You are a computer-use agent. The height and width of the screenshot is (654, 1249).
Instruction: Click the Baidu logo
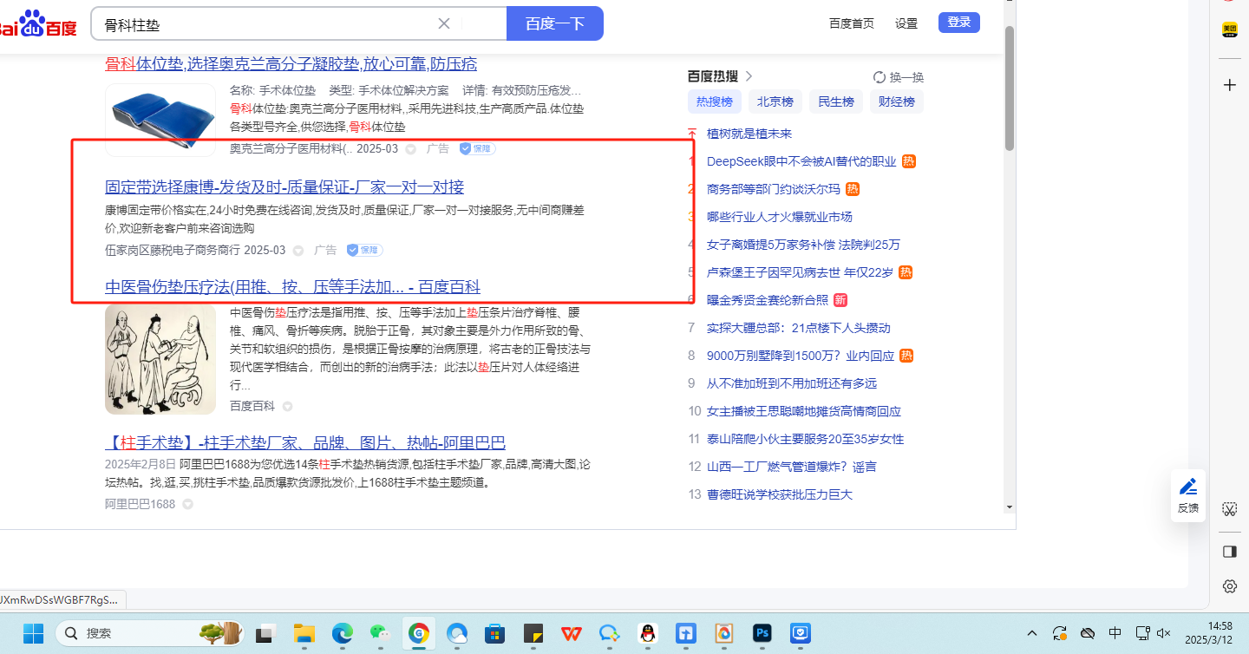[39, 24]
